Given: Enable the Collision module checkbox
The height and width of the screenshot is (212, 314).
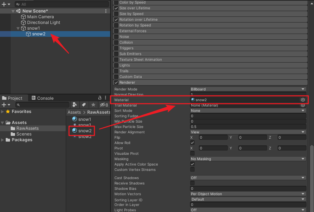Looking at the screenshot, I should tap(116, 43).
